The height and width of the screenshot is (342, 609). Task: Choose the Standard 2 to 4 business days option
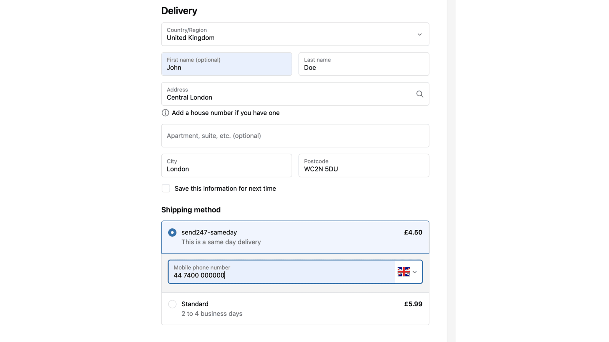(295, 309)
